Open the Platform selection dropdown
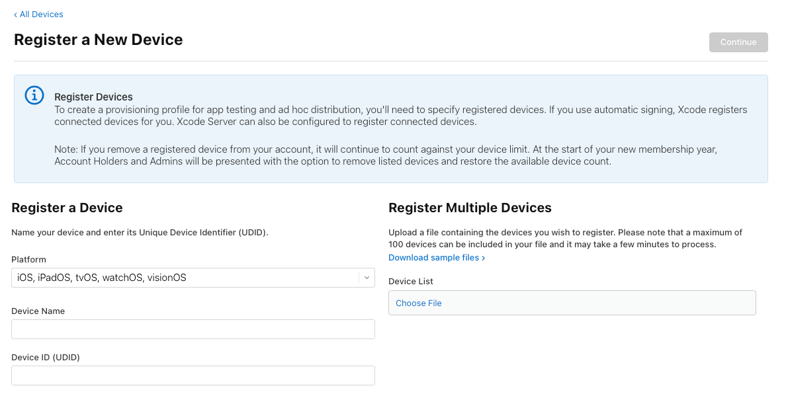This screenshot has width=788, height=396. [x=193, y=278]
